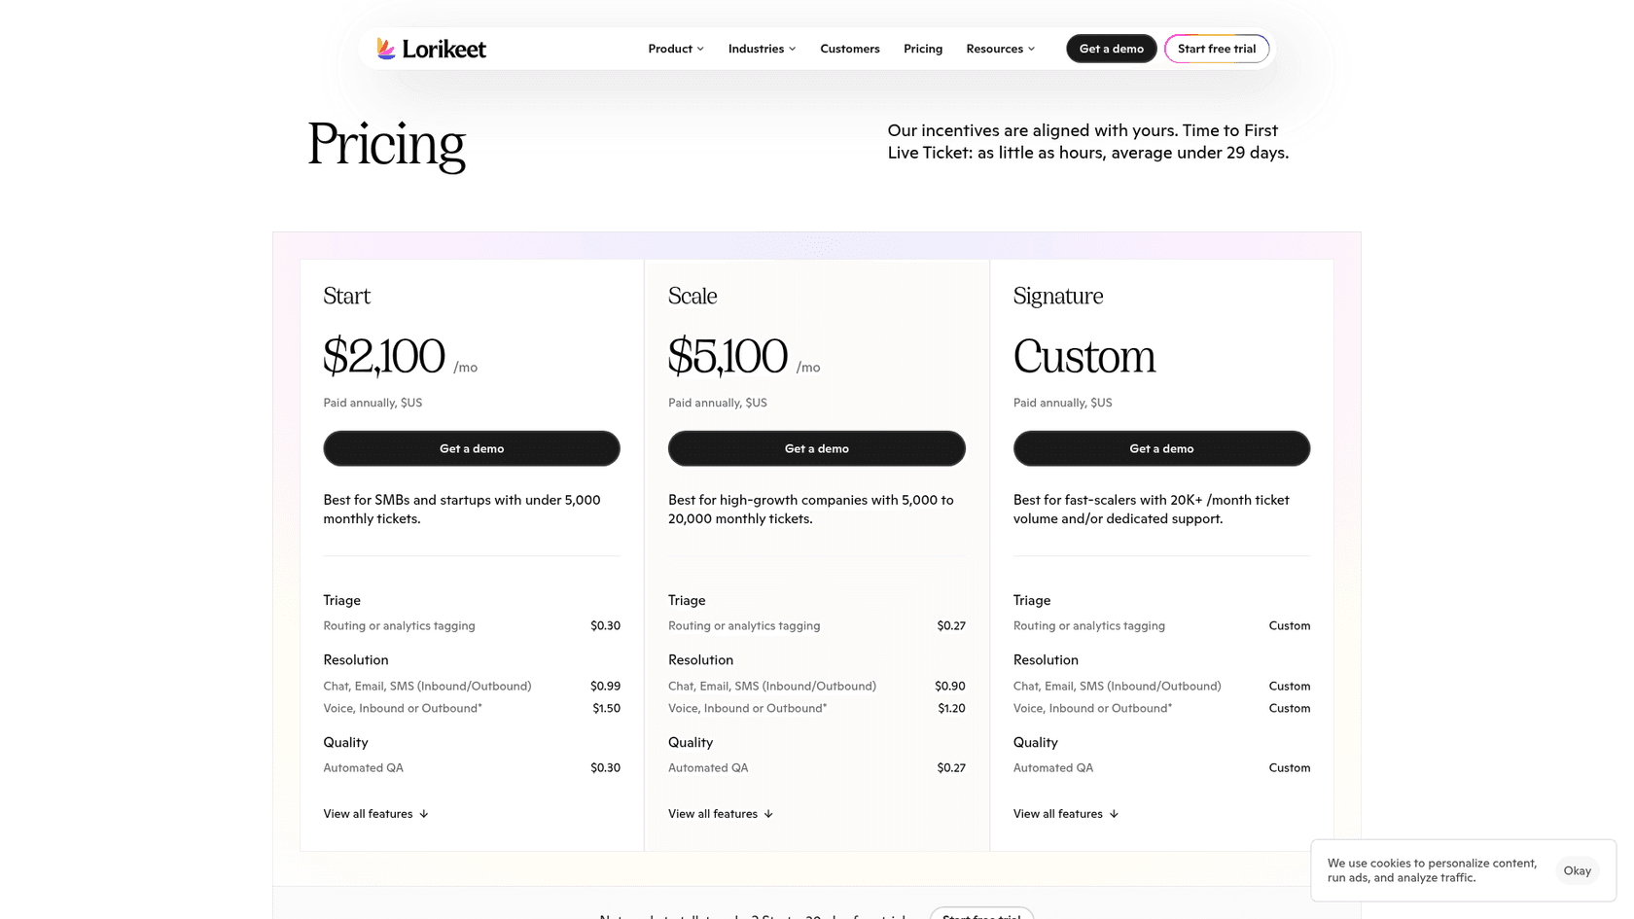
Task: Expand View all features under Start plan
Action: 375,814
